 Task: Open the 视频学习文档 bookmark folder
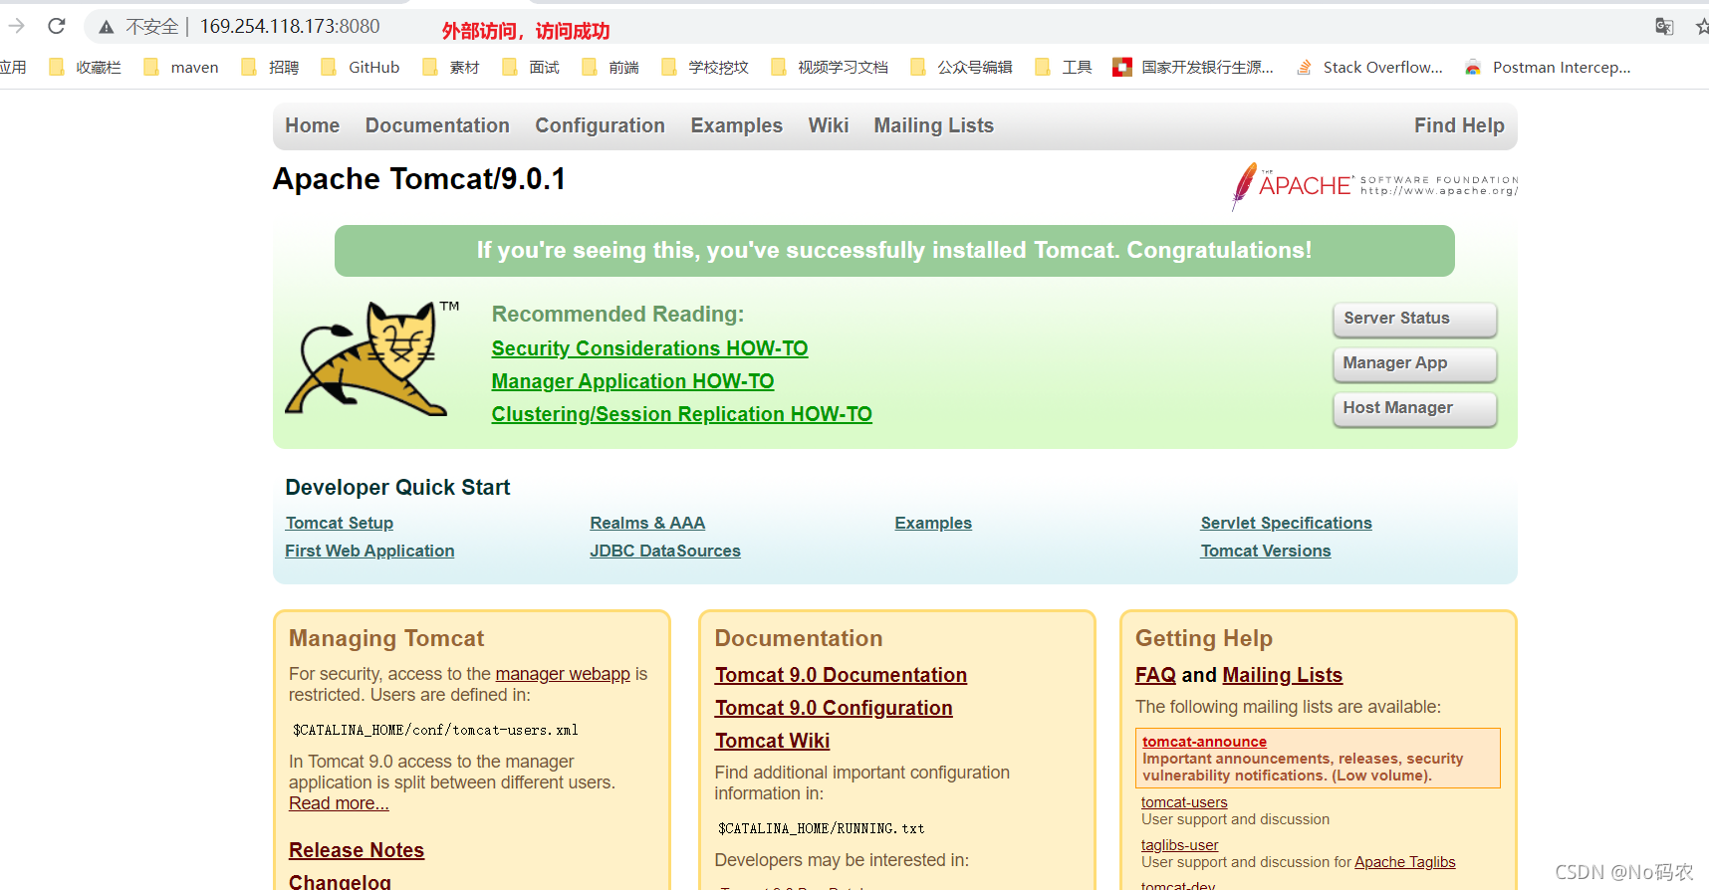(830, 68)
